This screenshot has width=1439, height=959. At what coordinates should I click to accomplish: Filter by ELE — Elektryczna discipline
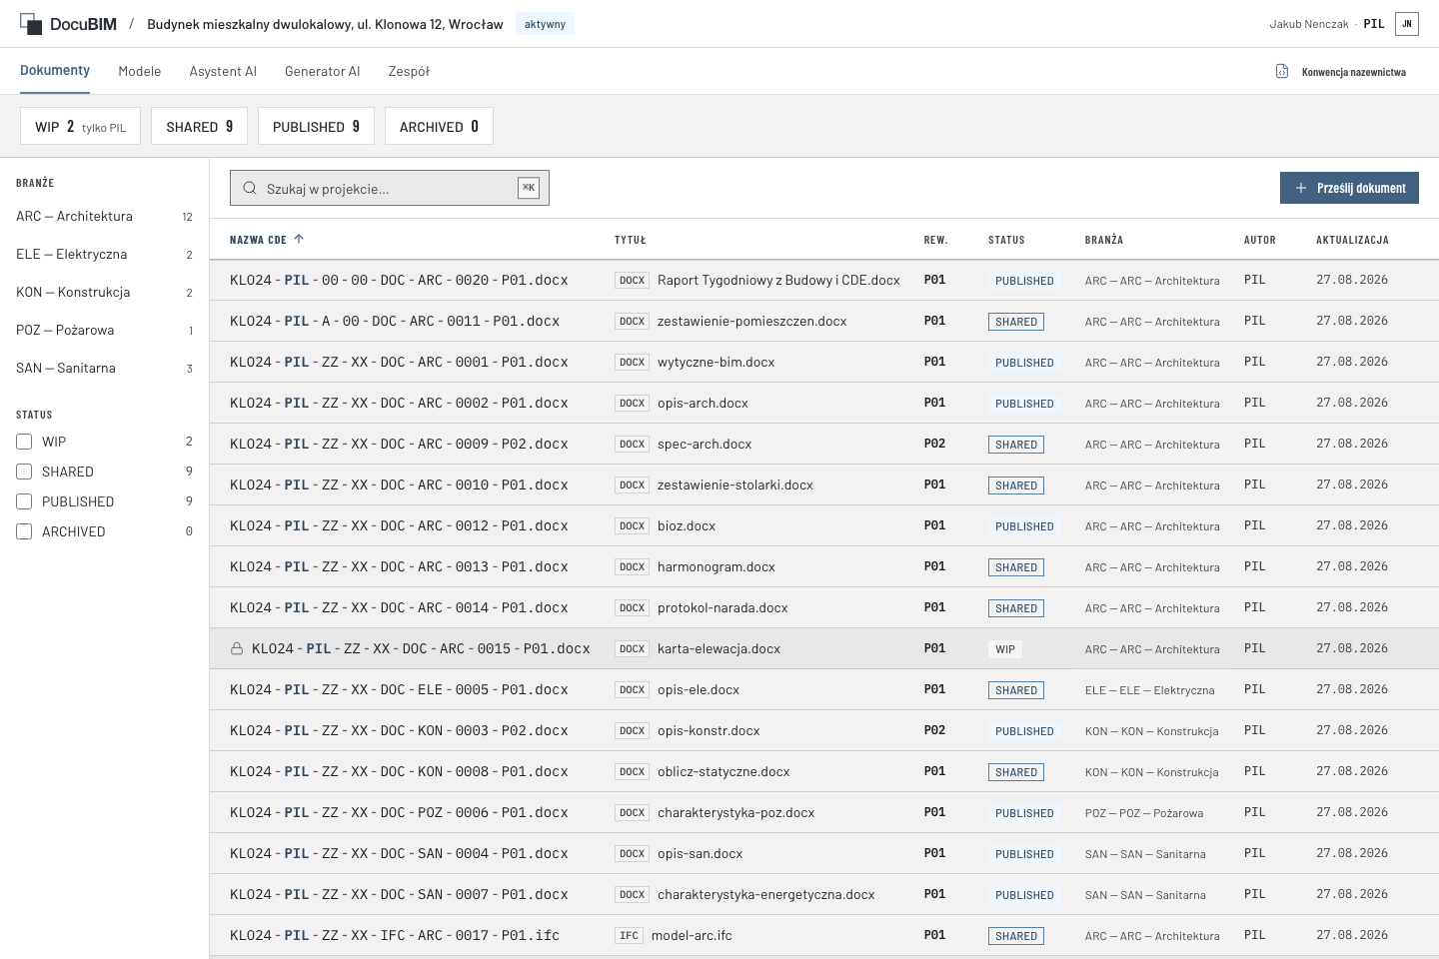pos(104,254)
